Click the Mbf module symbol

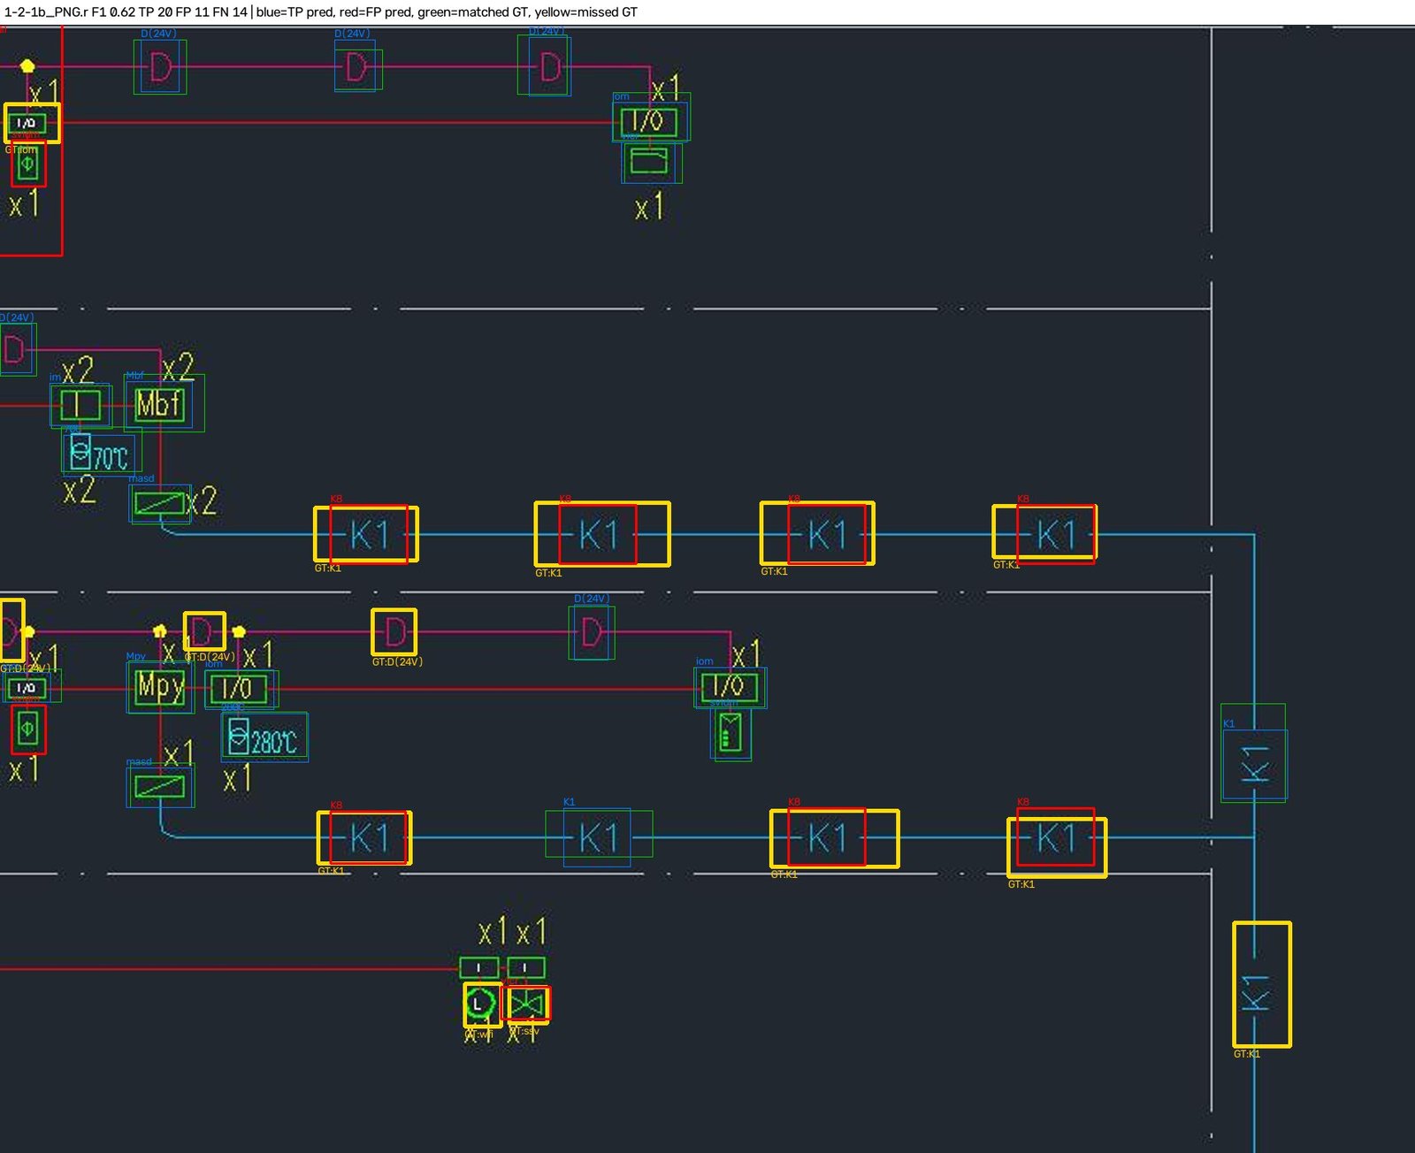pos(160,404)
